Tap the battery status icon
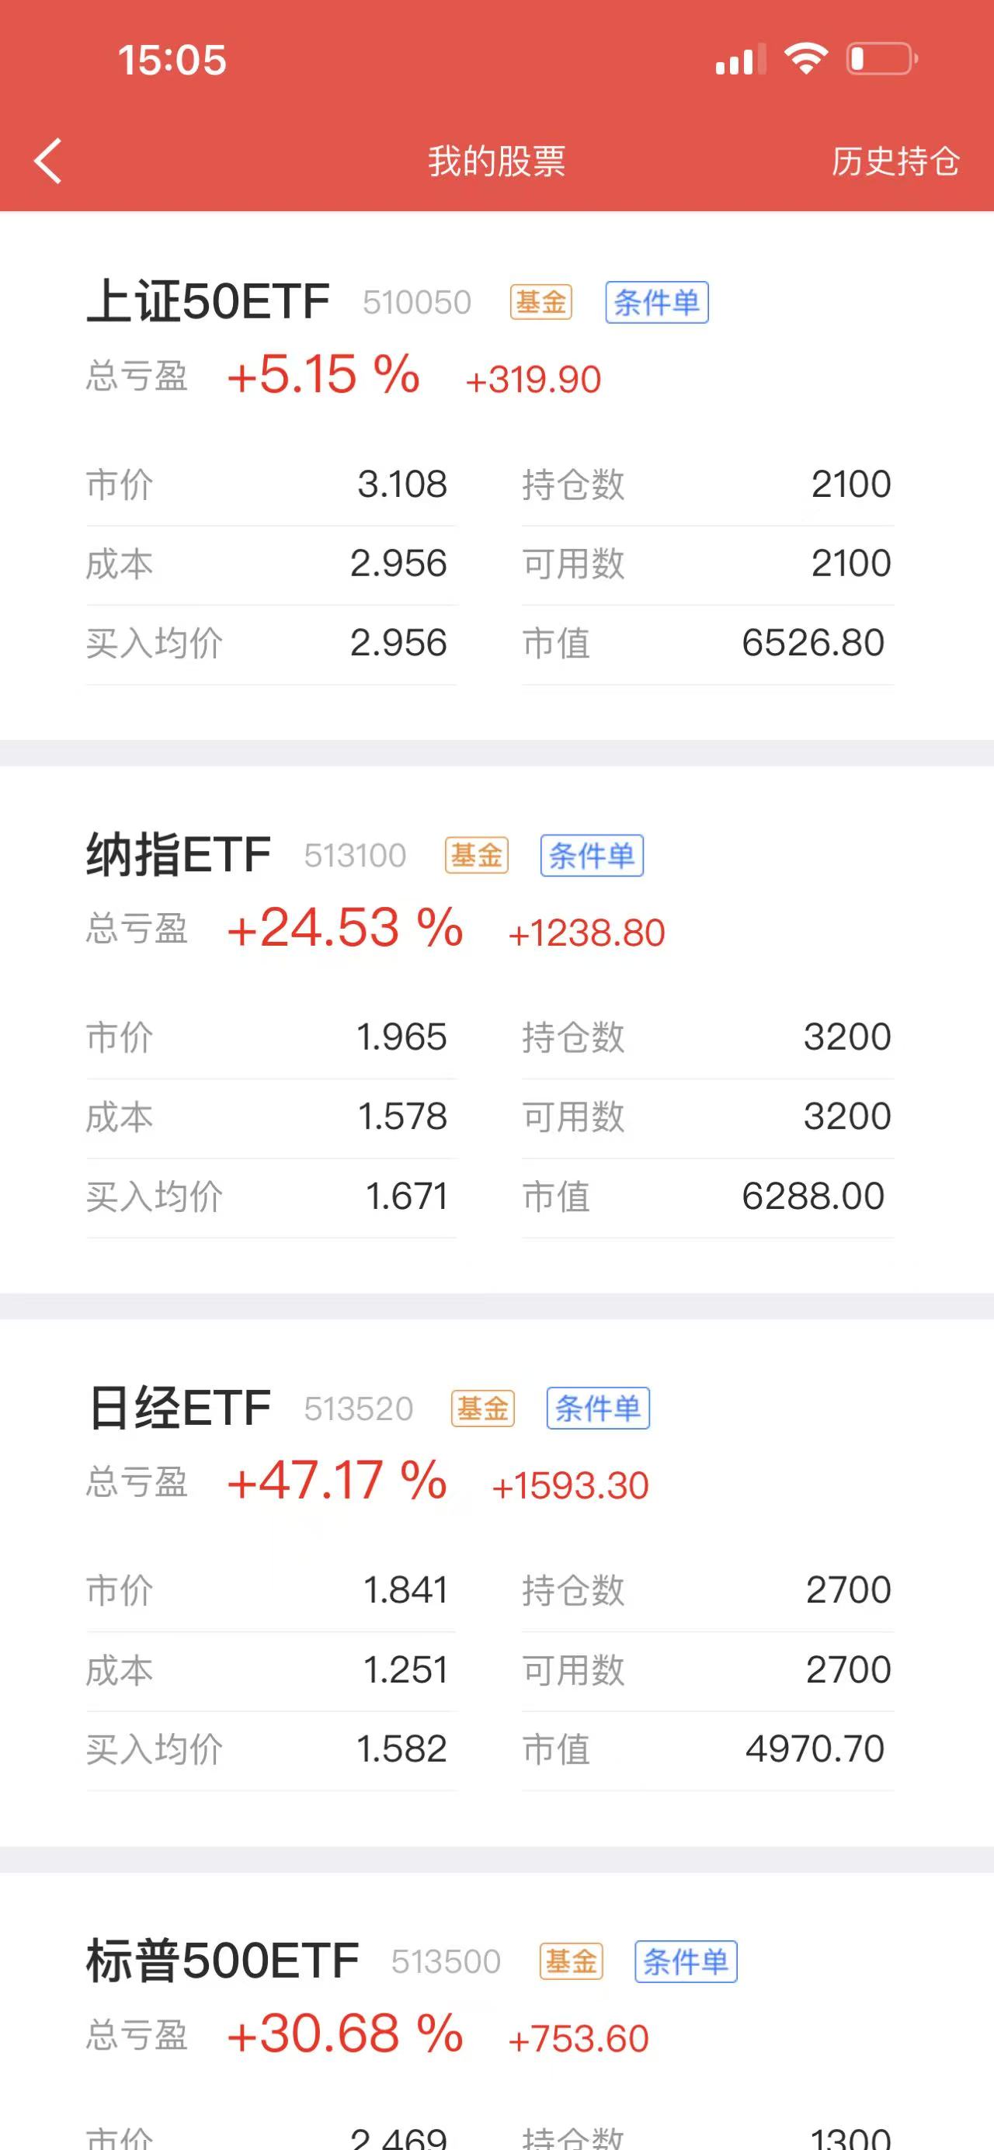 pos(882,59)
